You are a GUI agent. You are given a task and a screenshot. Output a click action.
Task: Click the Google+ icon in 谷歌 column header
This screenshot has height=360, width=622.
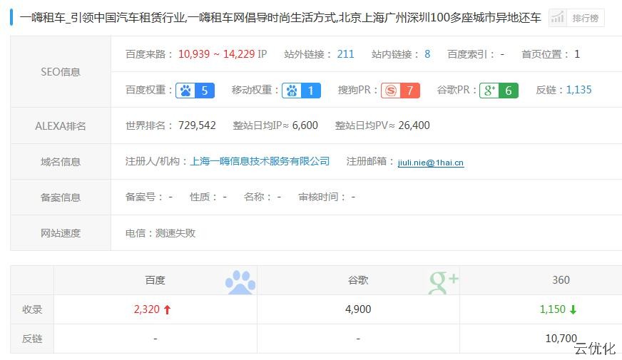(x=443, y=282)
